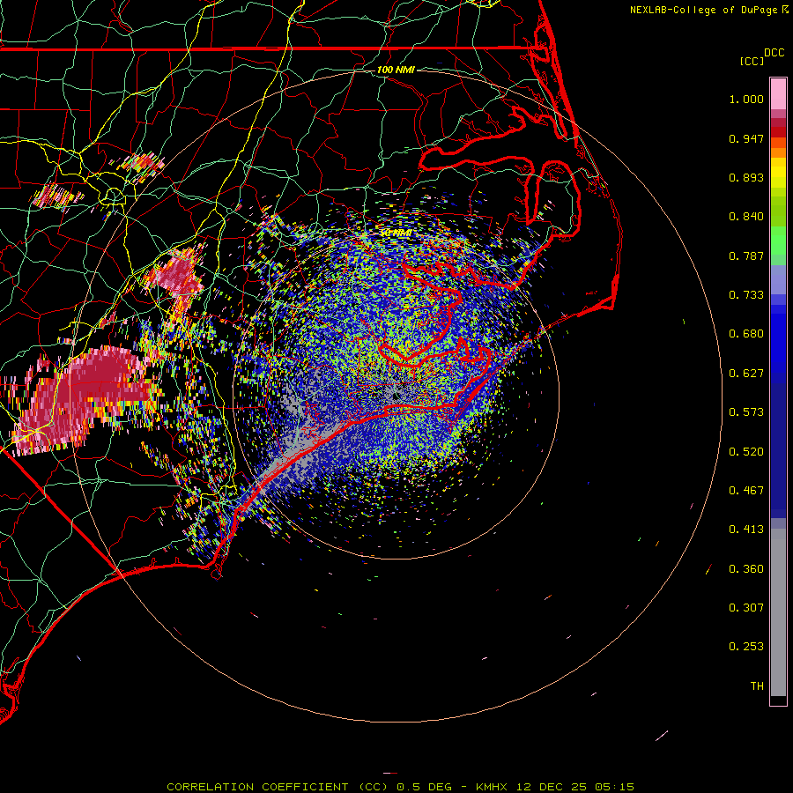Pick the 0.840 scale value
793x793 pixels.
[x=746, y=217]
